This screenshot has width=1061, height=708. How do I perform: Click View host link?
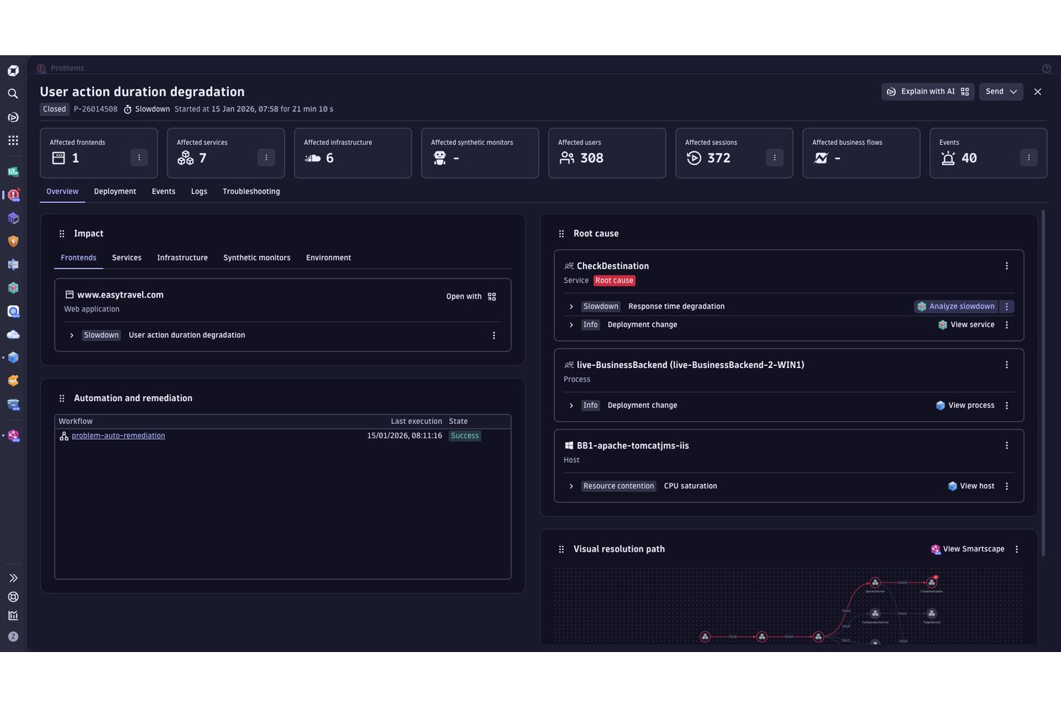971,486
